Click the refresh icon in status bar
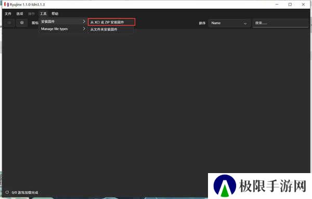Viewport: 312px width, 199px height. (x=7, y=192)
